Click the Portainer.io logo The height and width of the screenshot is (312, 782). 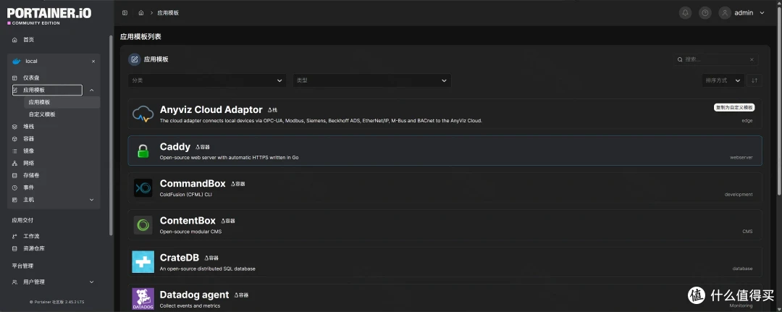tap(49, 15)
